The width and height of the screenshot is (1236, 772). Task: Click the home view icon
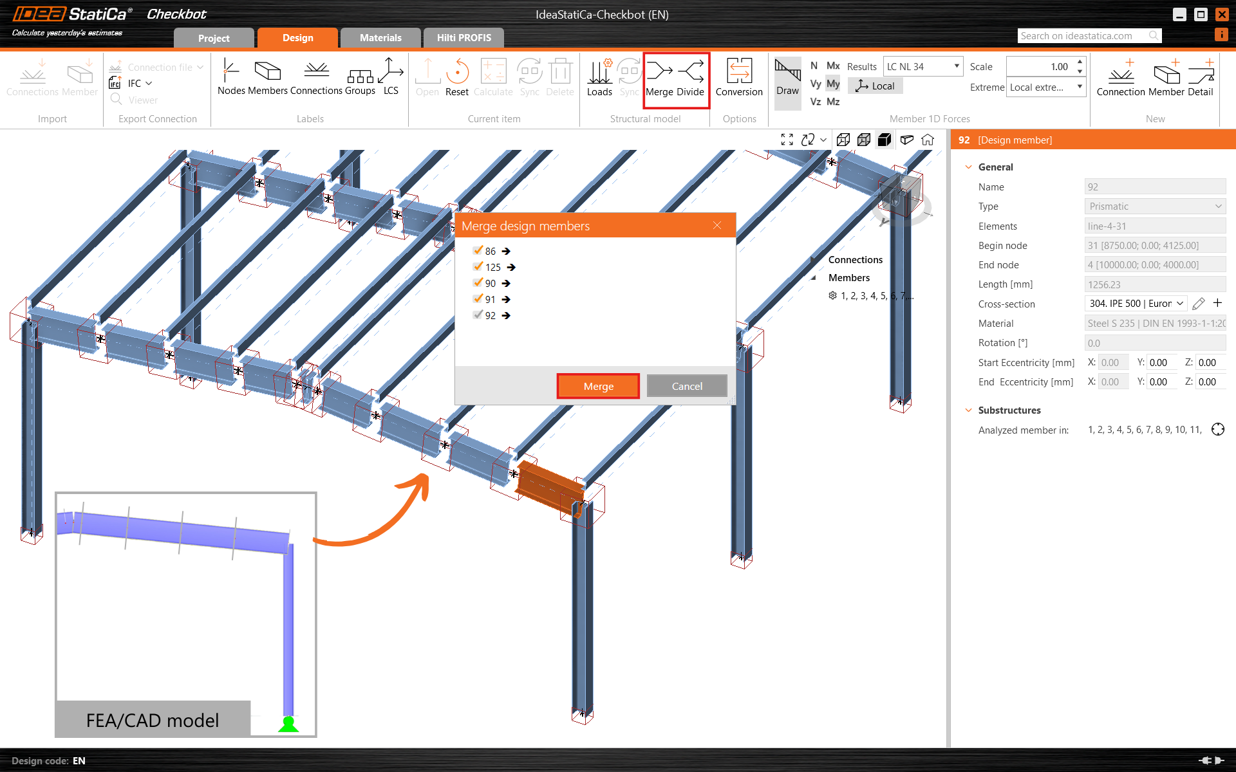tap(928, 140)
